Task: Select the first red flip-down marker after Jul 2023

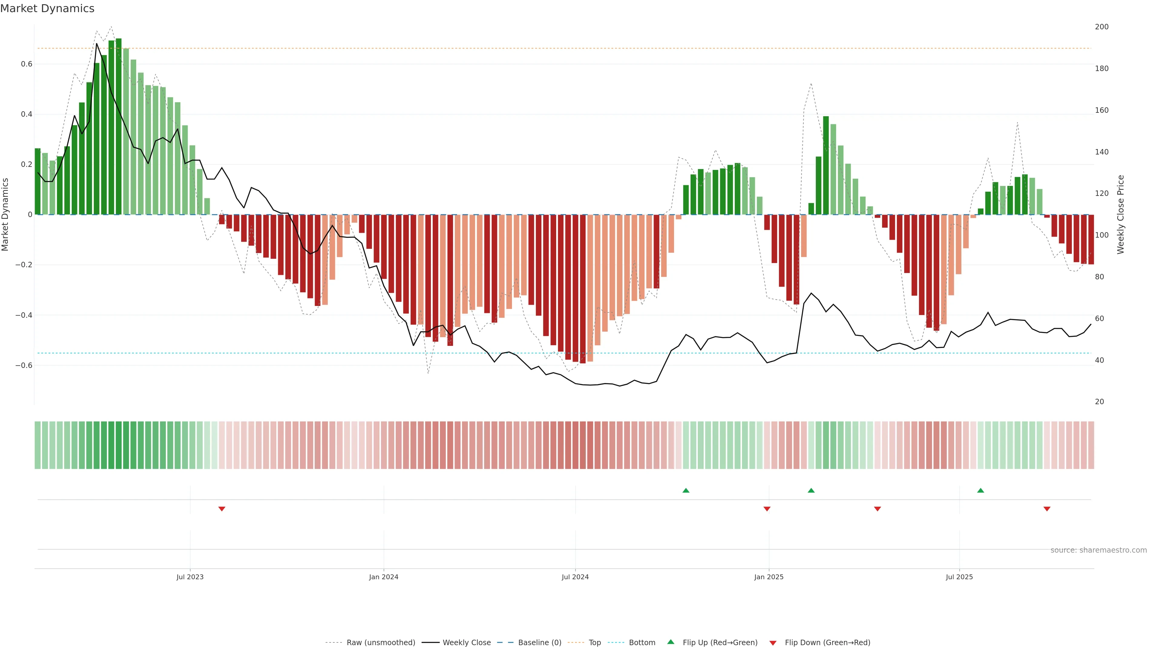Action: click(x=222, y=509)
